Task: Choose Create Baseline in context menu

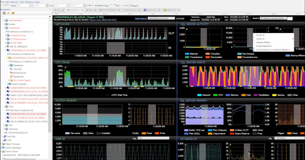Action: pyautogui.click(x=264, y=46)
